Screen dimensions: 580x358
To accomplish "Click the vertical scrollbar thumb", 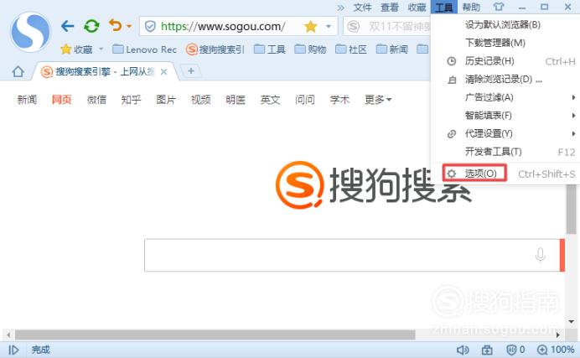I will (572, 209).
